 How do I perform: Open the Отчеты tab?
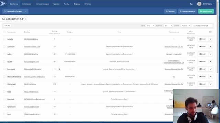(x=88, y=4)
